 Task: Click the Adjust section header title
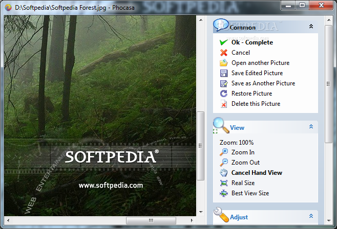pos(239,217)
